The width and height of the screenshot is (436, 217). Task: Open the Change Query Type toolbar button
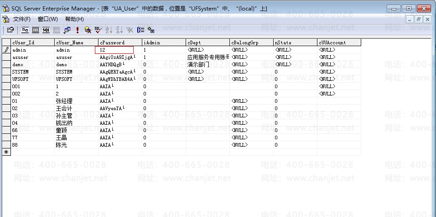67,30
